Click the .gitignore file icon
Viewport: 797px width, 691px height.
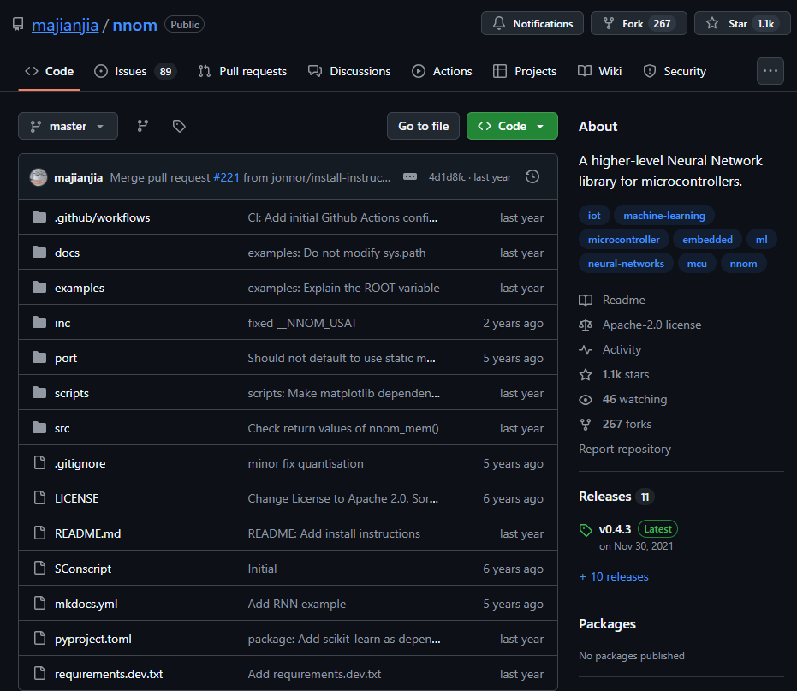[x=39, y=462]
